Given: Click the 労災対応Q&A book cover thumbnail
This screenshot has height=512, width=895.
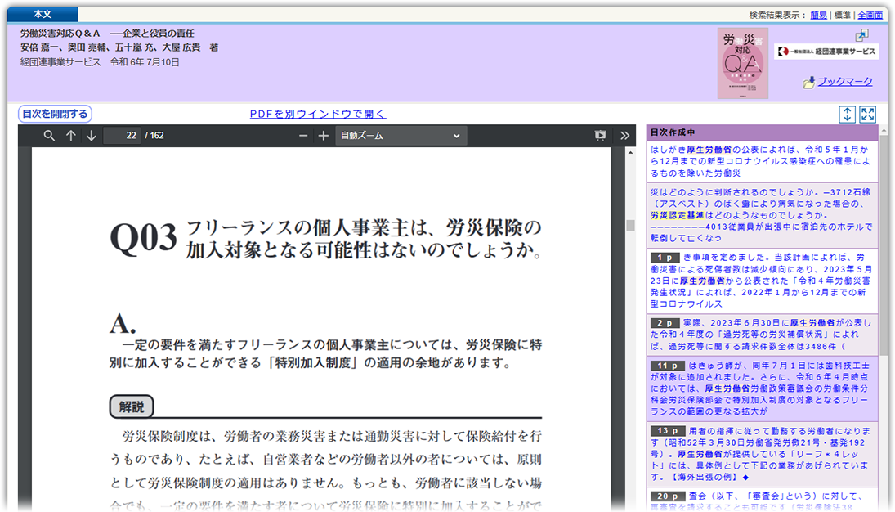Looking at the screenshot, I should [743, 63].
